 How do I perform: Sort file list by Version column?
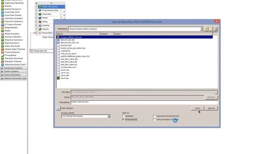107,34
